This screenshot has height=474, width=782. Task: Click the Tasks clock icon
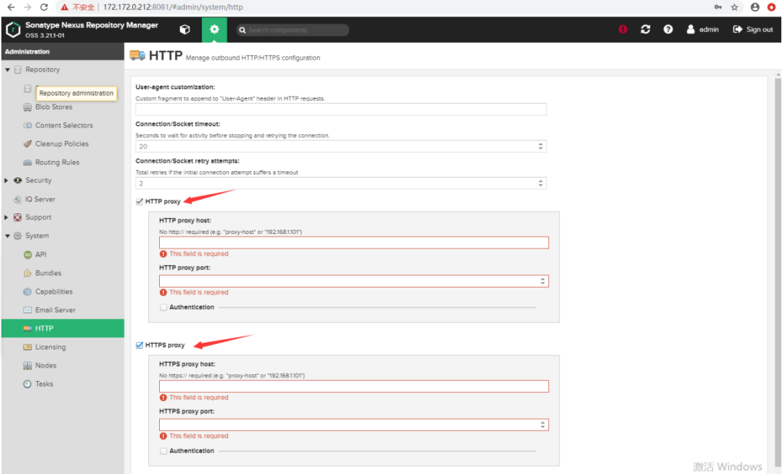(x=28, y=384)
